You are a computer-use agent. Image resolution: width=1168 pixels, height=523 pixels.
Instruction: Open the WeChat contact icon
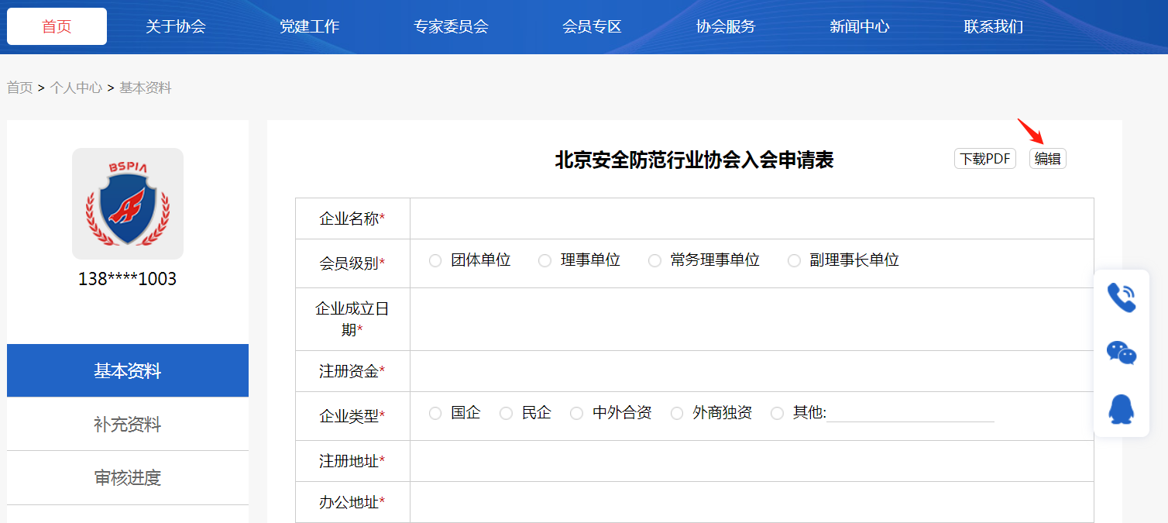(1121, 353)
